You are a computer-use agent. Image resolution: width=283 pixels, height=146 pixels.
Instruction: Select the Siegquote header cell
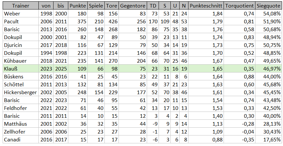(x=268, y=6)
